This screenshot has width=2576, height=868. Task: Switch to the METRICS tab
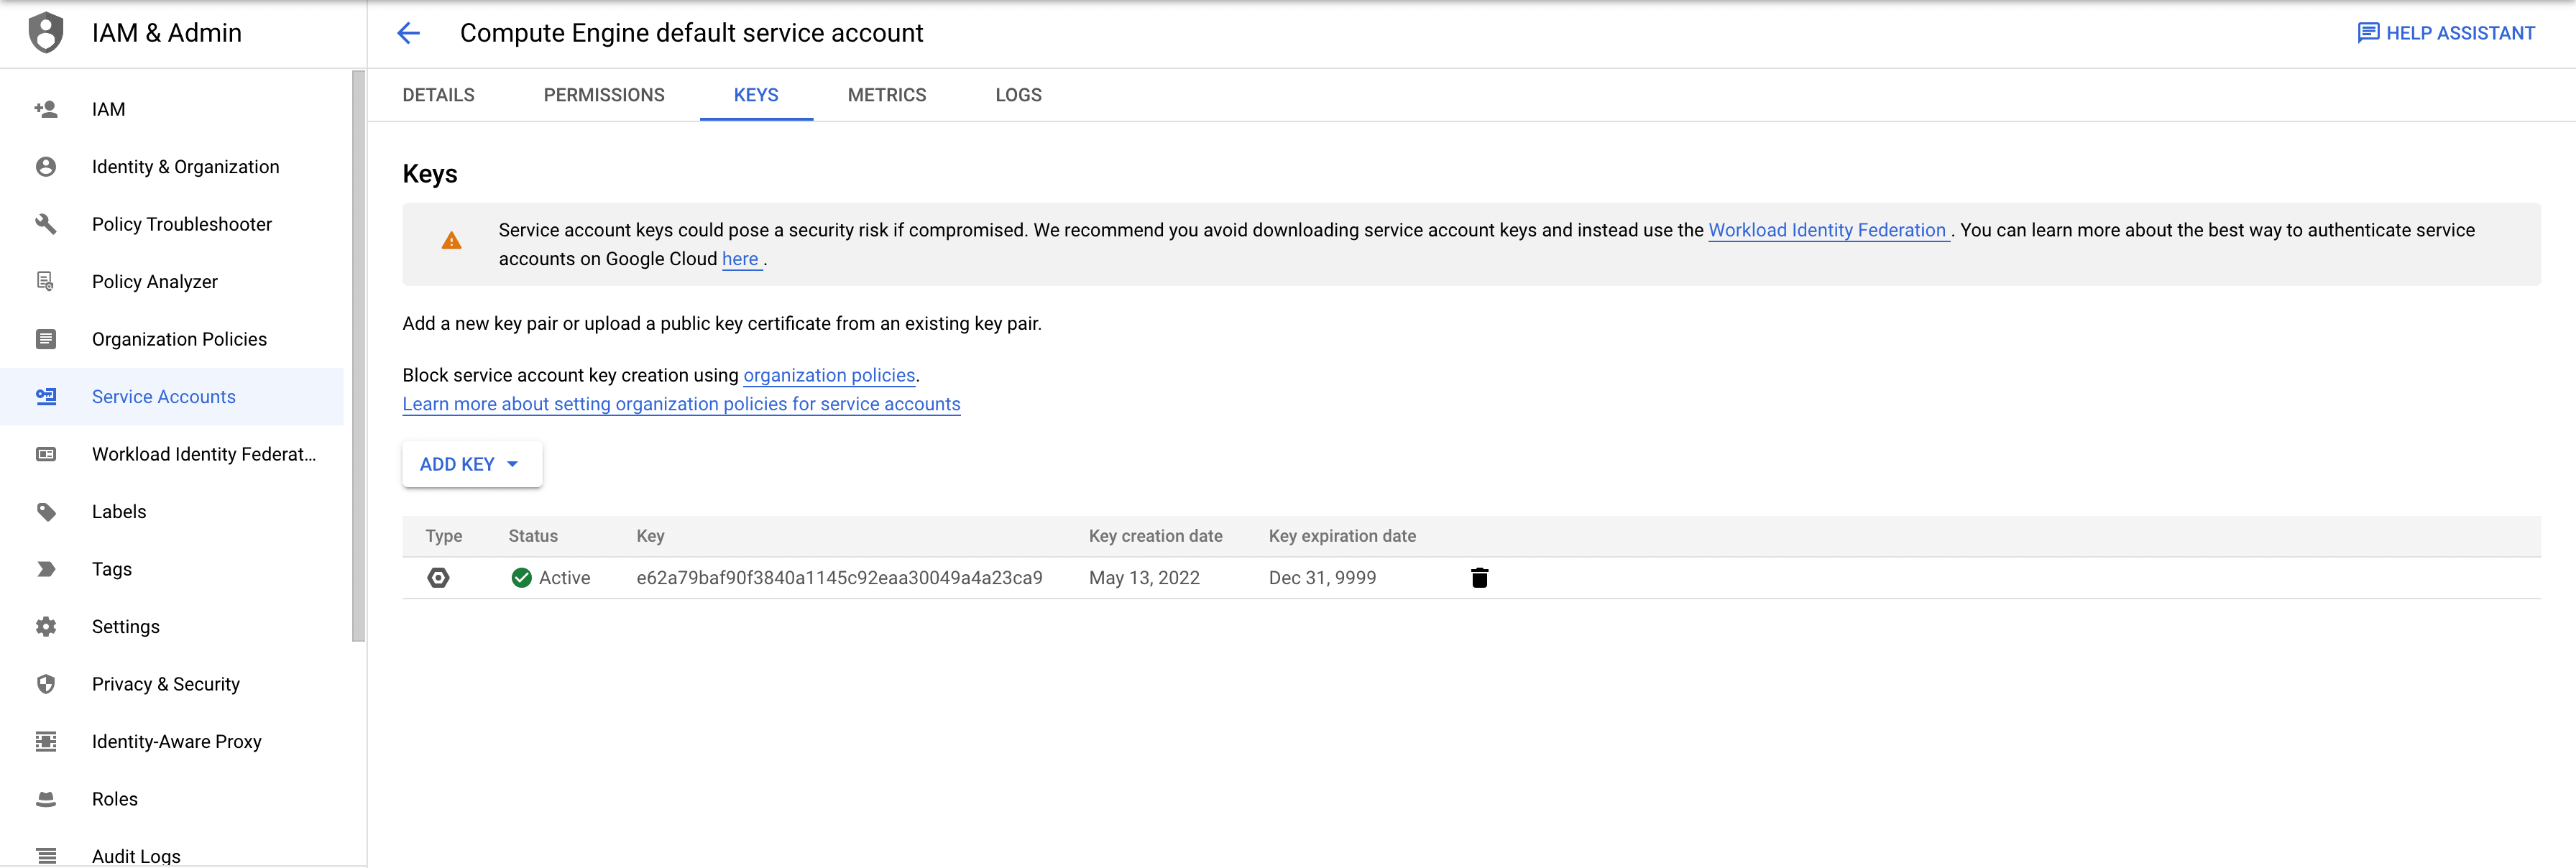pyautogui.click(x=886, y=95)
